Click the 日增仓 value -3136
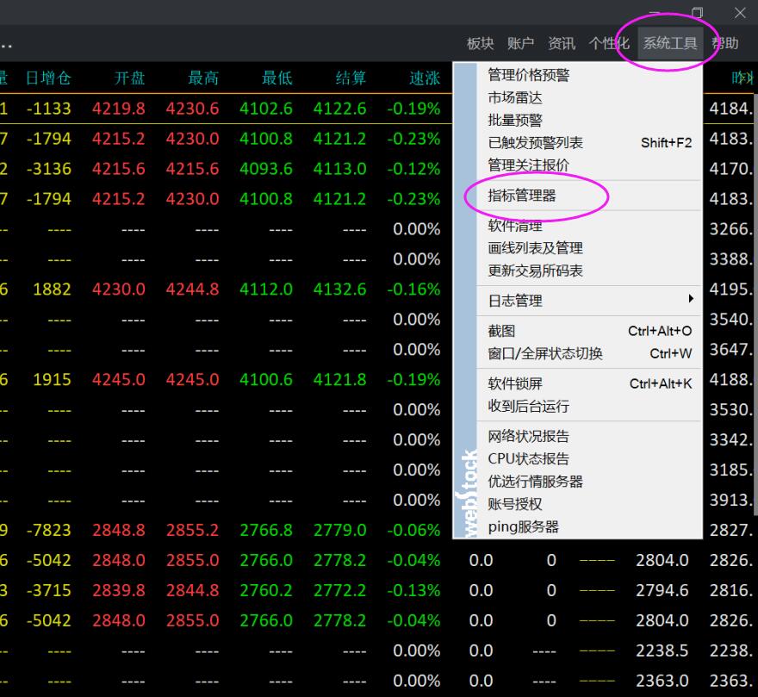The height and width of the screenshot is (697, 758). pos(49,169)
